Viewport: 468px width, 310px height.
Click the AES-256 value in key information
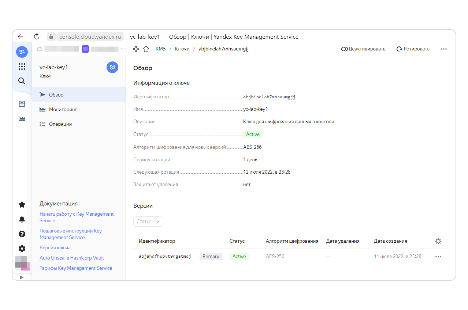[x=252, y=147]
